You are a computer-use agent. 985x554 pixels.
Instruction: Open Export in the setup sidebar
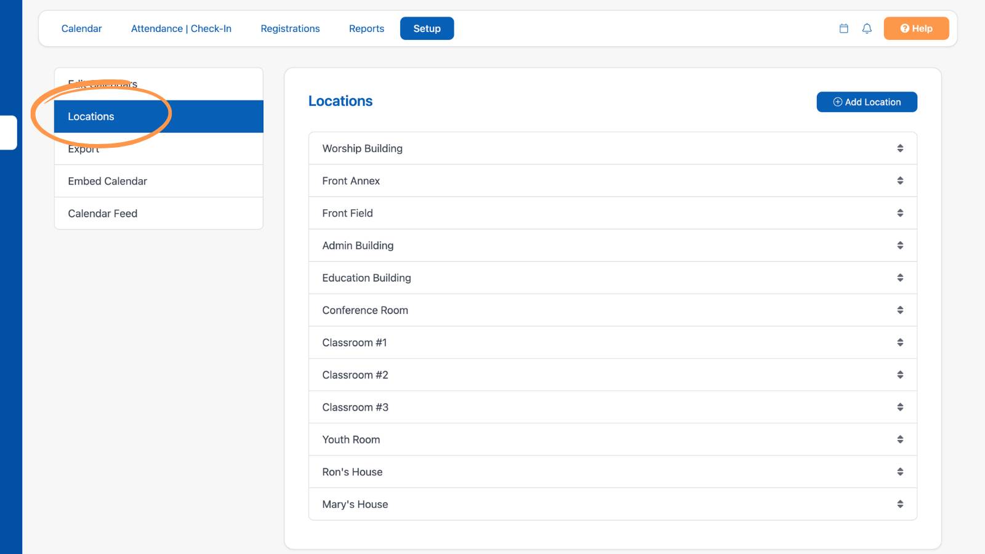[159, 149]
